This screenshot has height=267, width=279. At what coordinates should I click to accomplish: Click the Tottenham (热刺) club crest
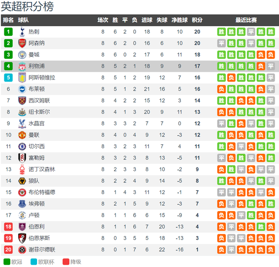pos(22,31)
